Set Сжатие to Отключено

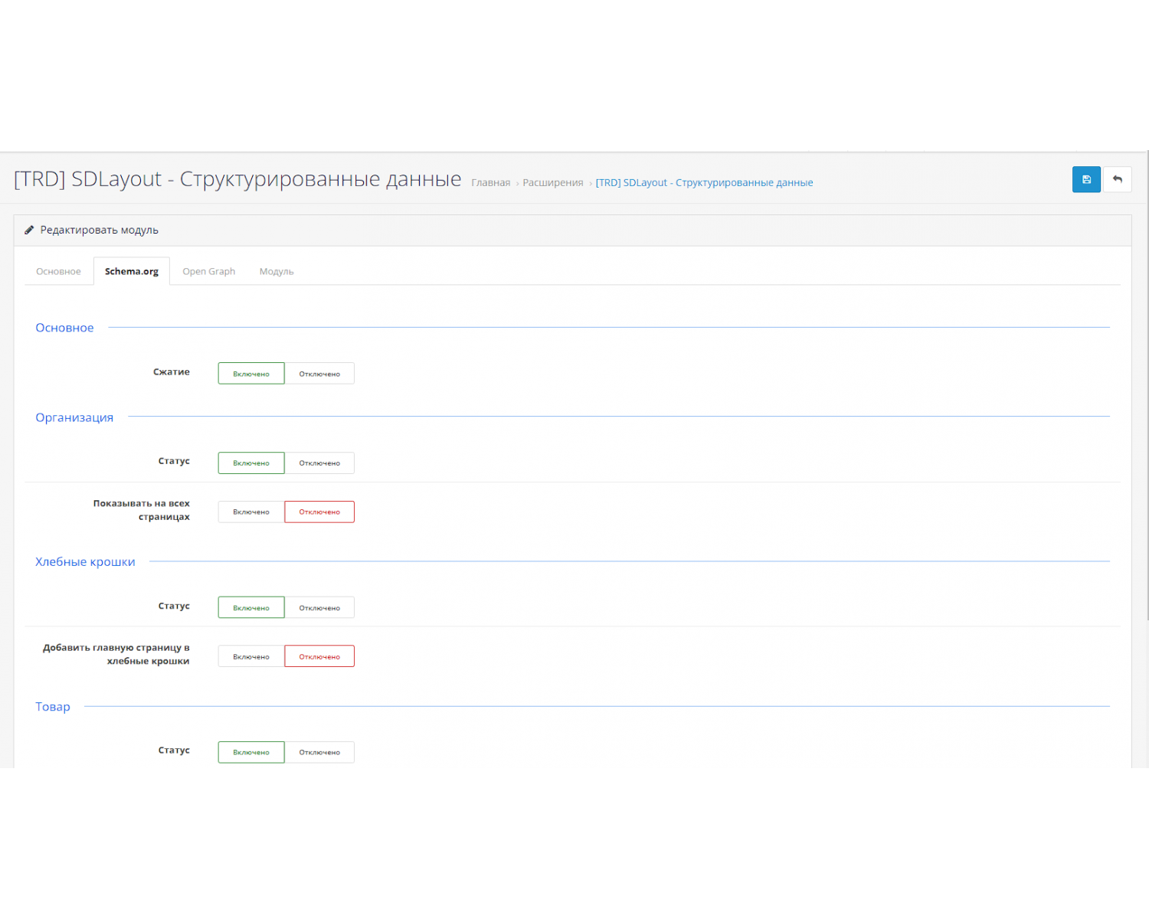point(319,373)
